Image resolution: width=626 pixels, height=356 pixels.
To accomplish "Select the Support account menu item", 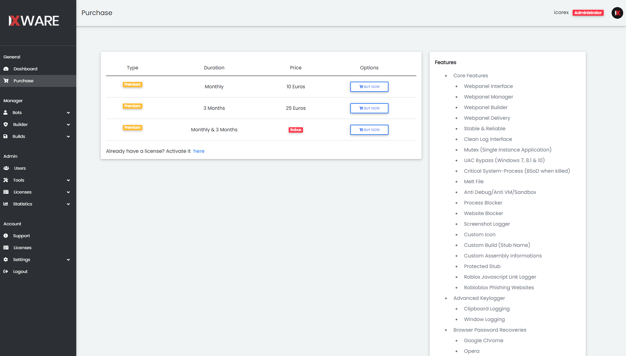I will (x=22, y=236).
